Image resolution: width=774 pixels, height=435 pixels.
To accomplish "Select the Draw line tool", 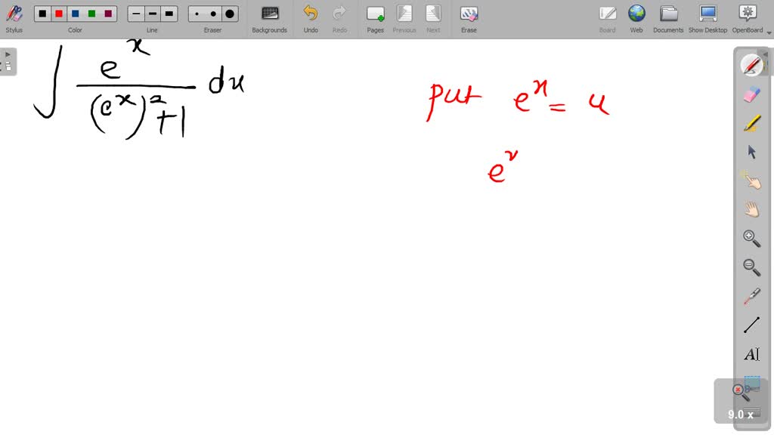I will pyautogui.click(x=751, y=324).
